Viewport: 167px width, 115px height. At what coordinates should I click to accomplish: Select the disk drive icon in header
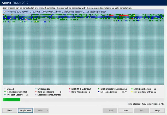tap(5, 12)
